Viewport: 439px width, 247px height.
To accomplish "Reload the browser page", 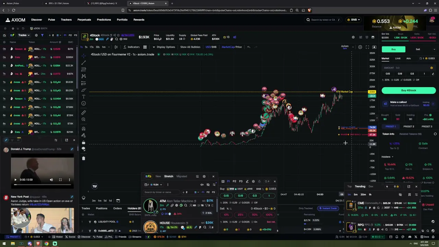I will [x=14, y=10].
